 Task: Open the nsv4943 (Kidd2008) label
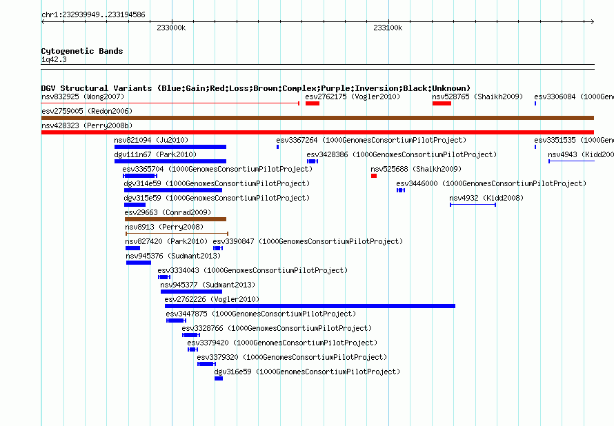click(581, 154)
